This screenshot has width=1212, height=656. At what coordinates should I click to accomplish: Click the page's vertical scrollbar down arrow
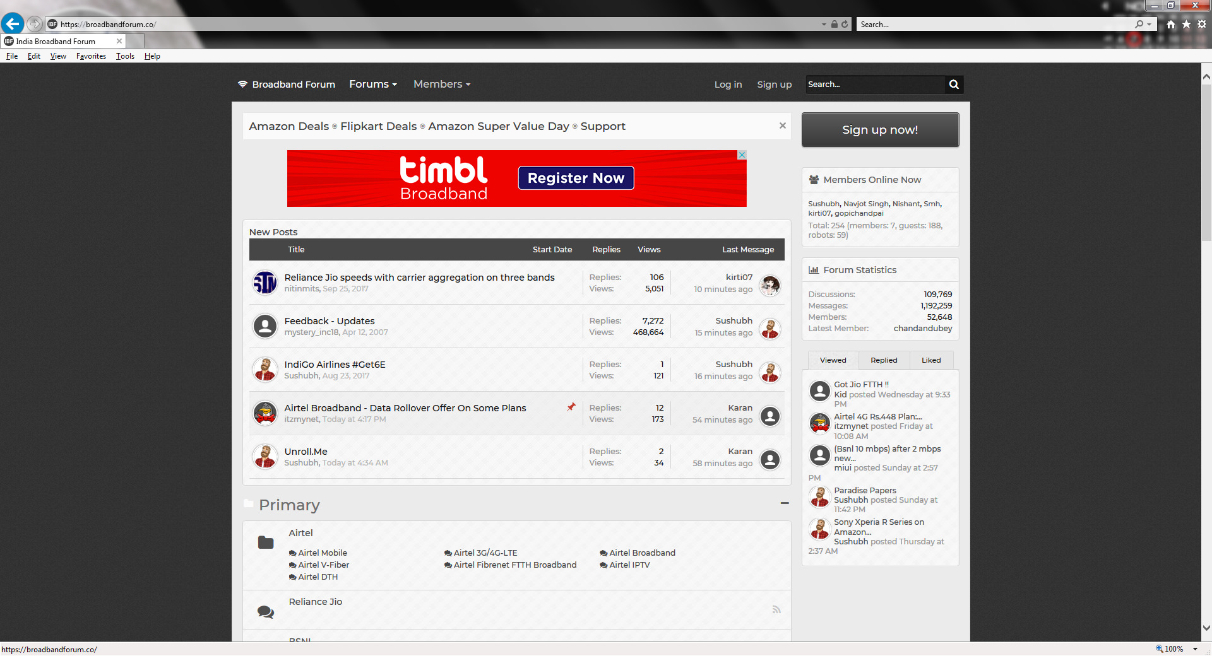pos(1206,628)
